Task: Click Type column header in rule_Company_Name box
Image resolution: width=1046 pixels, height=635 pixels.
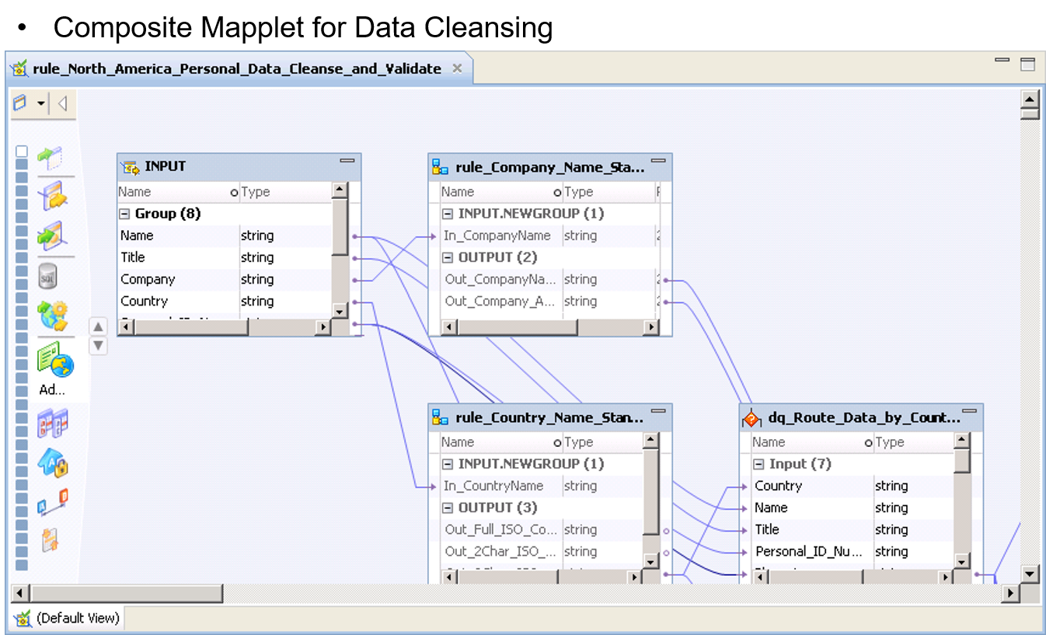Action: (x=608, y=192)
